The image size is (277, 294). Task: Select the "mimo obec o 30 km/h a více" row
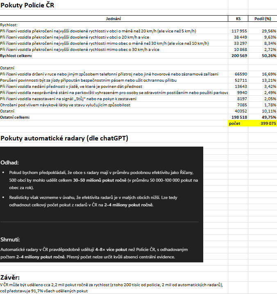pyautogui.click(x=80, y=50)
